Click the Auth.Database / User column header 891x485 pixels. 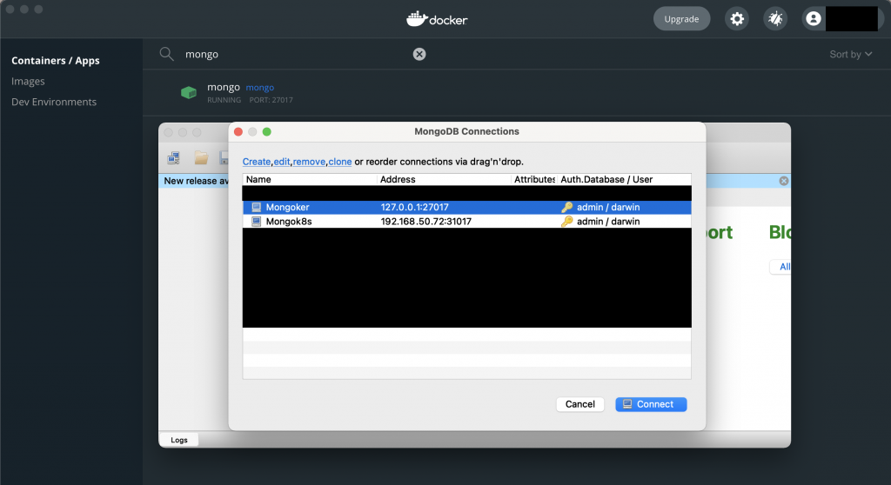point(624,179)
